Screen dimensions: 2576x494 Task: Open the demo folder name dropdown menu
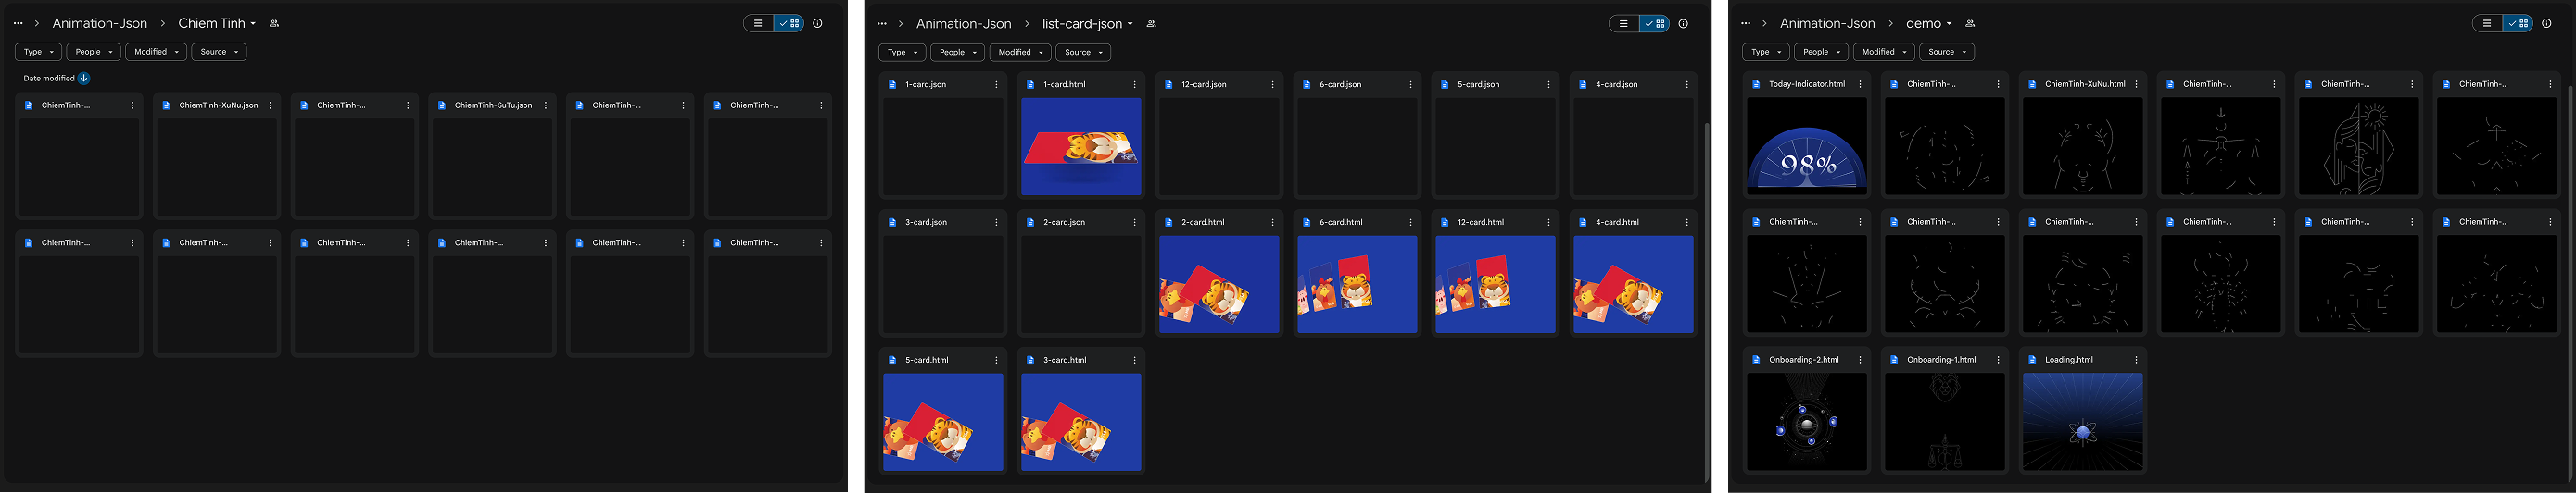1929,24
